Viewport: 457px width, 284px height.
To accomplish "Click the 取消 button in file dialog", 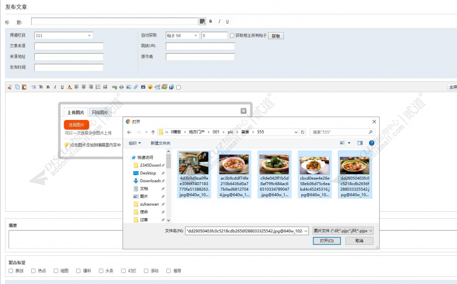I will [359, 241].
